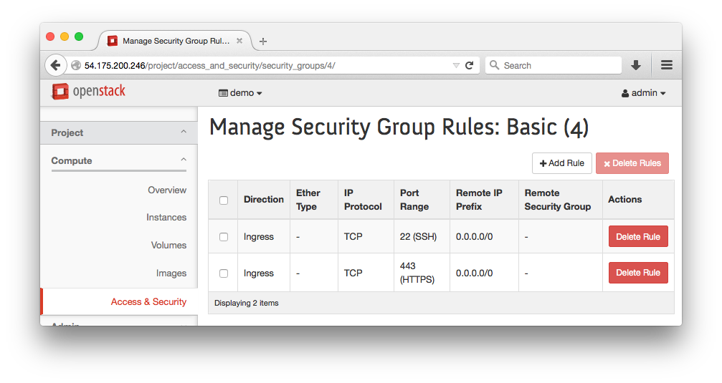
Task: Close the Manage Security Group Rules tab
Action: click(x=239, y=41)
